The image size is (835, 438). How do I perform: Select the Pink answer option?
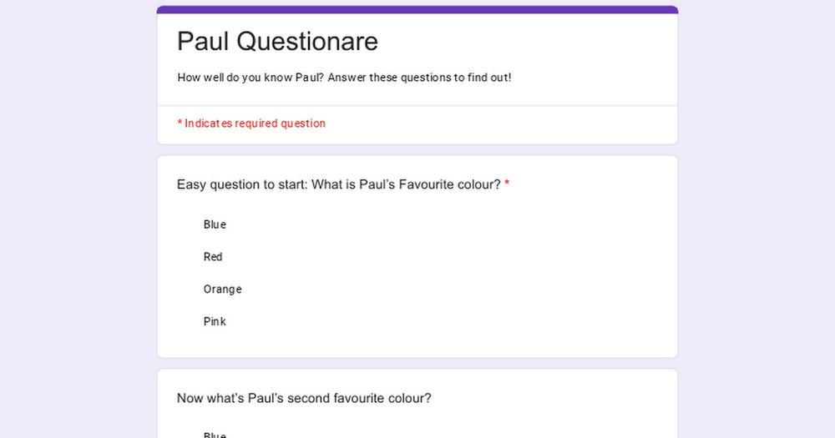215,321
